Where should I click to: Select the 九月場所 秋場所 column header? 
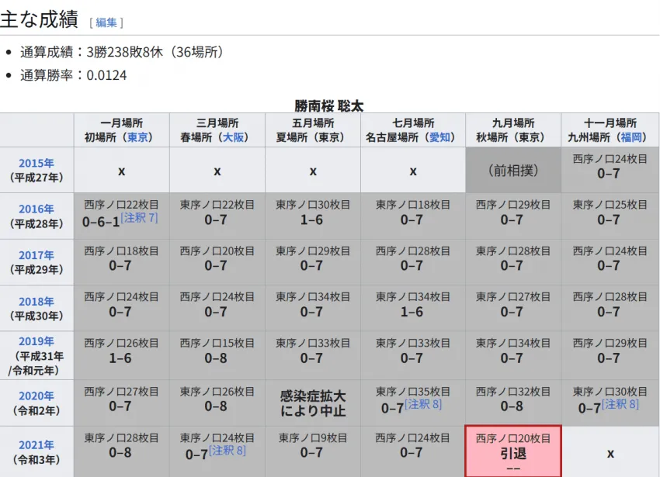coord(513,130)
